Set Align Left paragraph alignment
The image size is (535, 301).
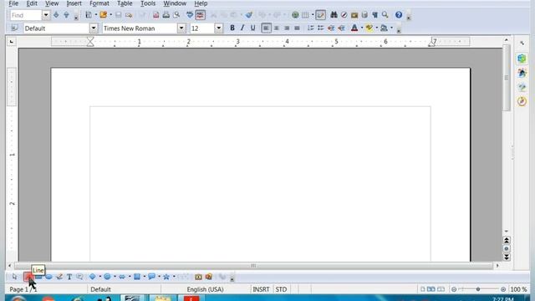(266, 28)
